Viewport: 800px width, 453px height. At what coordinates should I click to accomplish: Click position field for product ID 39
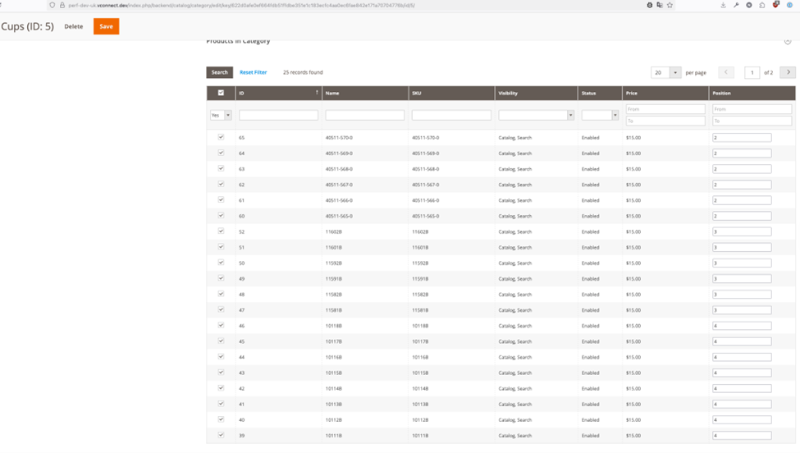point(742,436)
